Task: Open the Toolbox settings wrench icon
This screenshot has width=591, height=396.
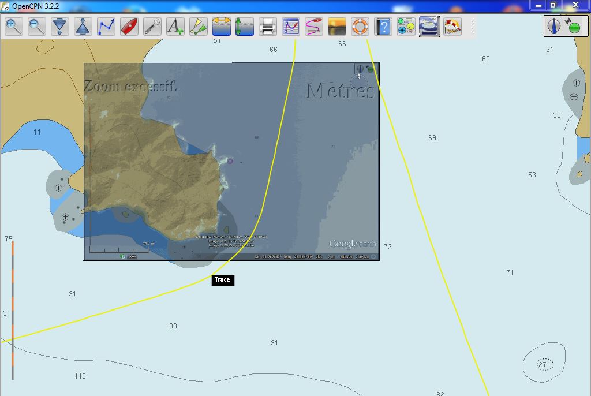Action: pyautogui.click(x=152, y=27)
